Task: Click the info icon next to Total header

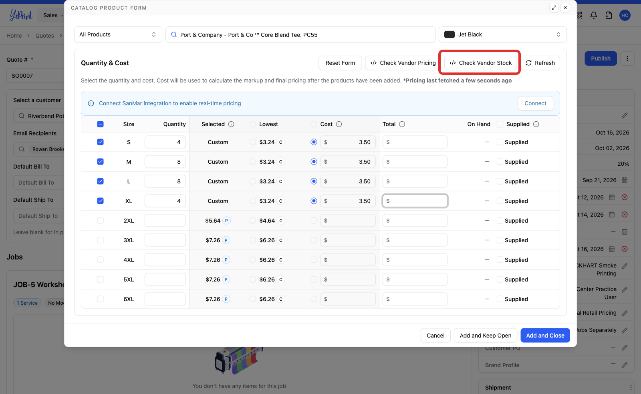Action: (x=402, y=124)
